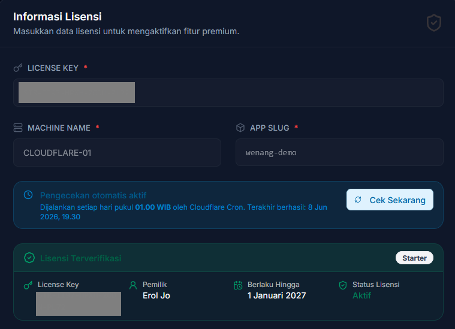The height and width of the screenshot is (329, 455).
Task: Focus the App Slug field wenang-demo
Action: click(339, 153)
